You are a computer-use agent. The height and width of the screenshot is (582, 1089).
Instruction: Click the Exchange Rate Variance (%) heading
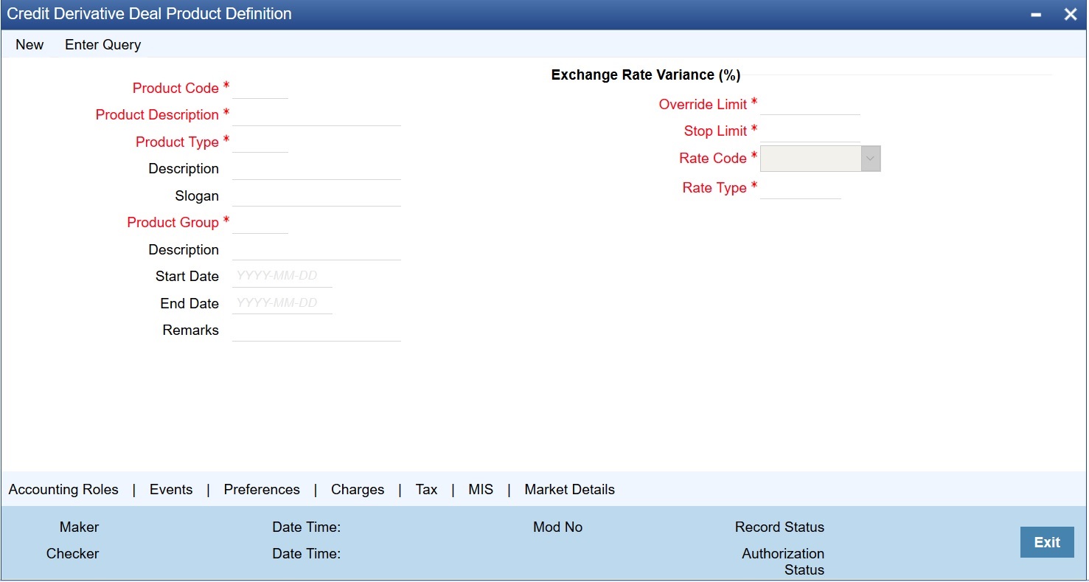click(646, 75)
